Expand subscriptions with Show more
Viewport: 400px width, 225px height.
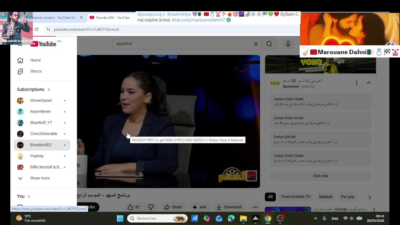[x=42, y=178]
